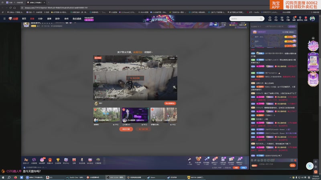Image resolution: width=321 pixels, height=180 pixels.
Task: Open the purple-themed recommended stream thumbnail
Action: tap(135, 115)
